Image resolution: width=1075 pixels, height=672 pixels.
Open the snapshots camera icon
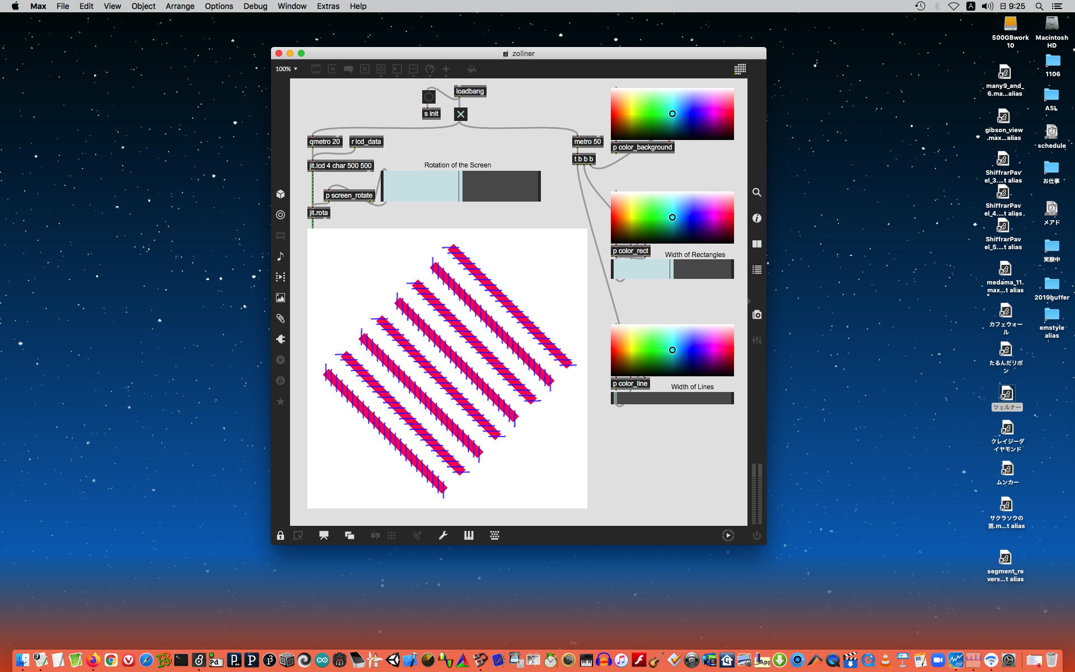pyautogui.click(x=756, y=315)
